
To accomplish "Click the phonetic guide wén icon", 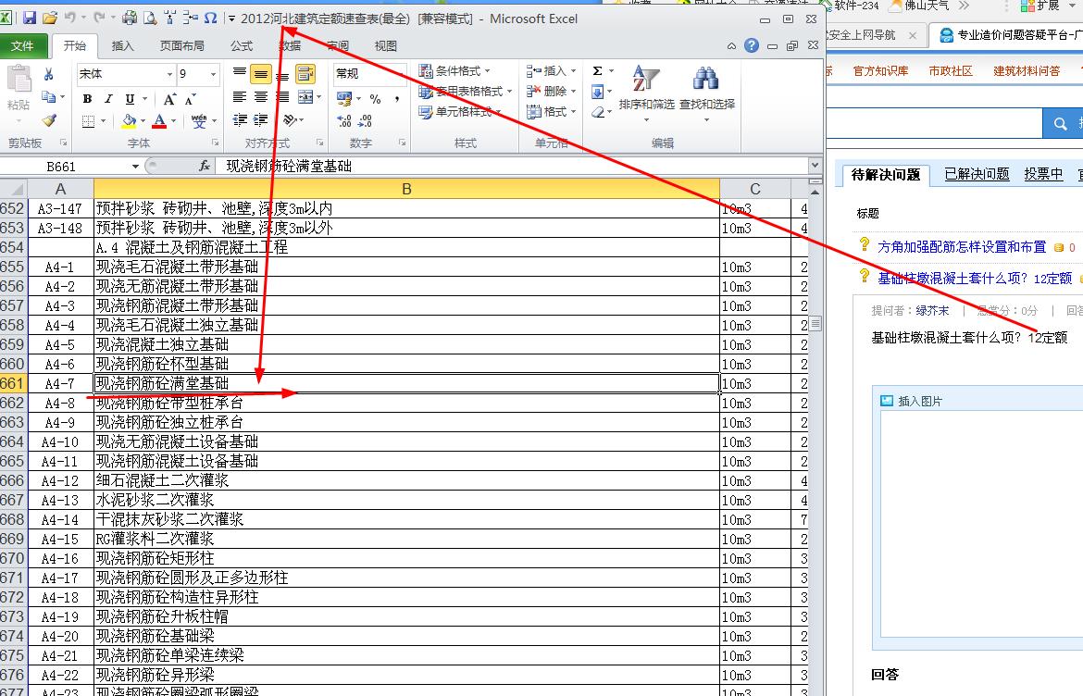I will [199, 121].
